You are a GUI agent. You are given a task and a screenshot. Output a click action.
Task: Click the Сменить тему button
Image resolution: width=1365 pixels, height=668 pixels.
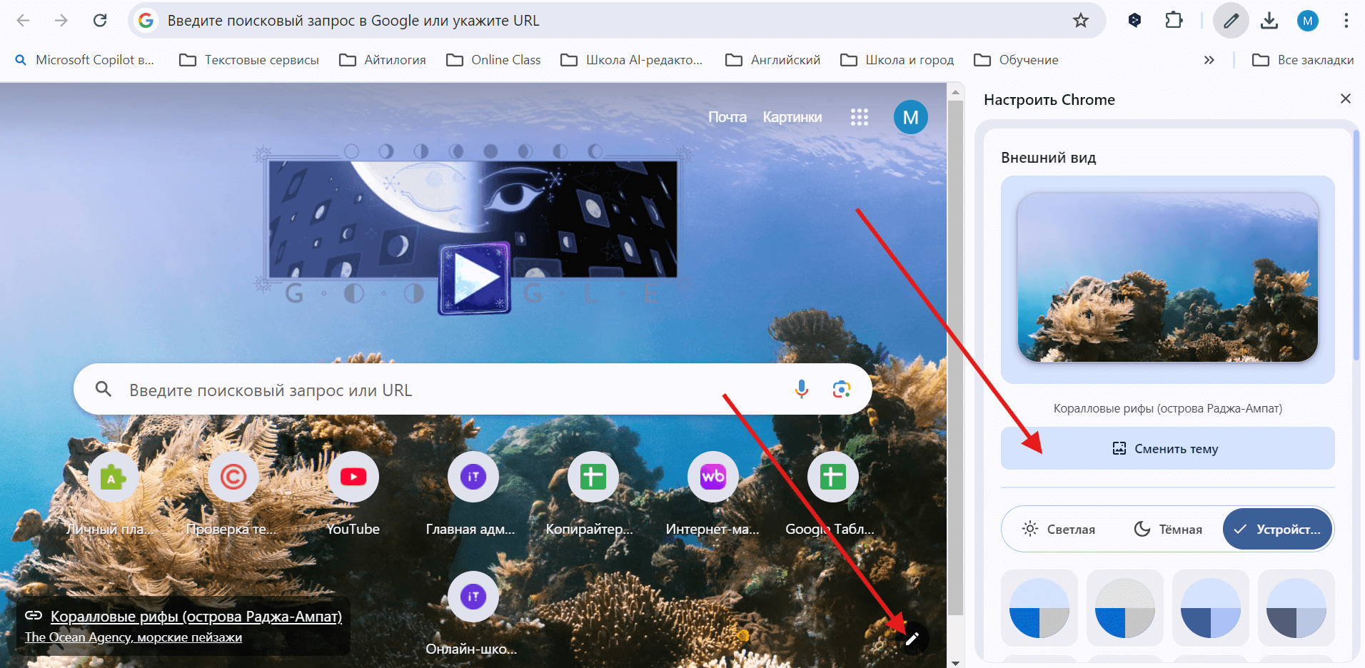(1167, 448)
